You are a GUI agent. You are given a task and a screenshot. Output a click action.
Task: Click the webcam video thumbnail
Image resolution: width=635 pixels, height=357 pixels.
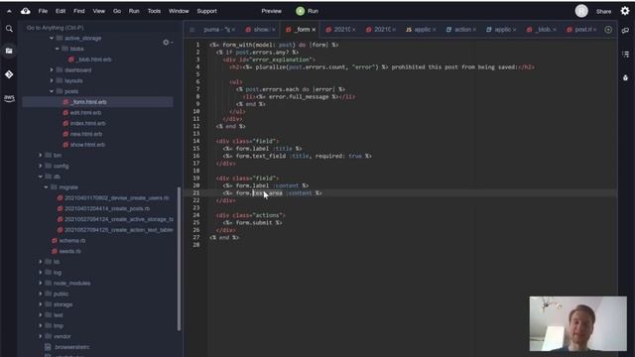[577, 323]
